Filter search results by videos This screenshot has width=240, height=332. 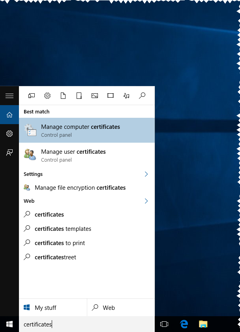tap(111, 96)
